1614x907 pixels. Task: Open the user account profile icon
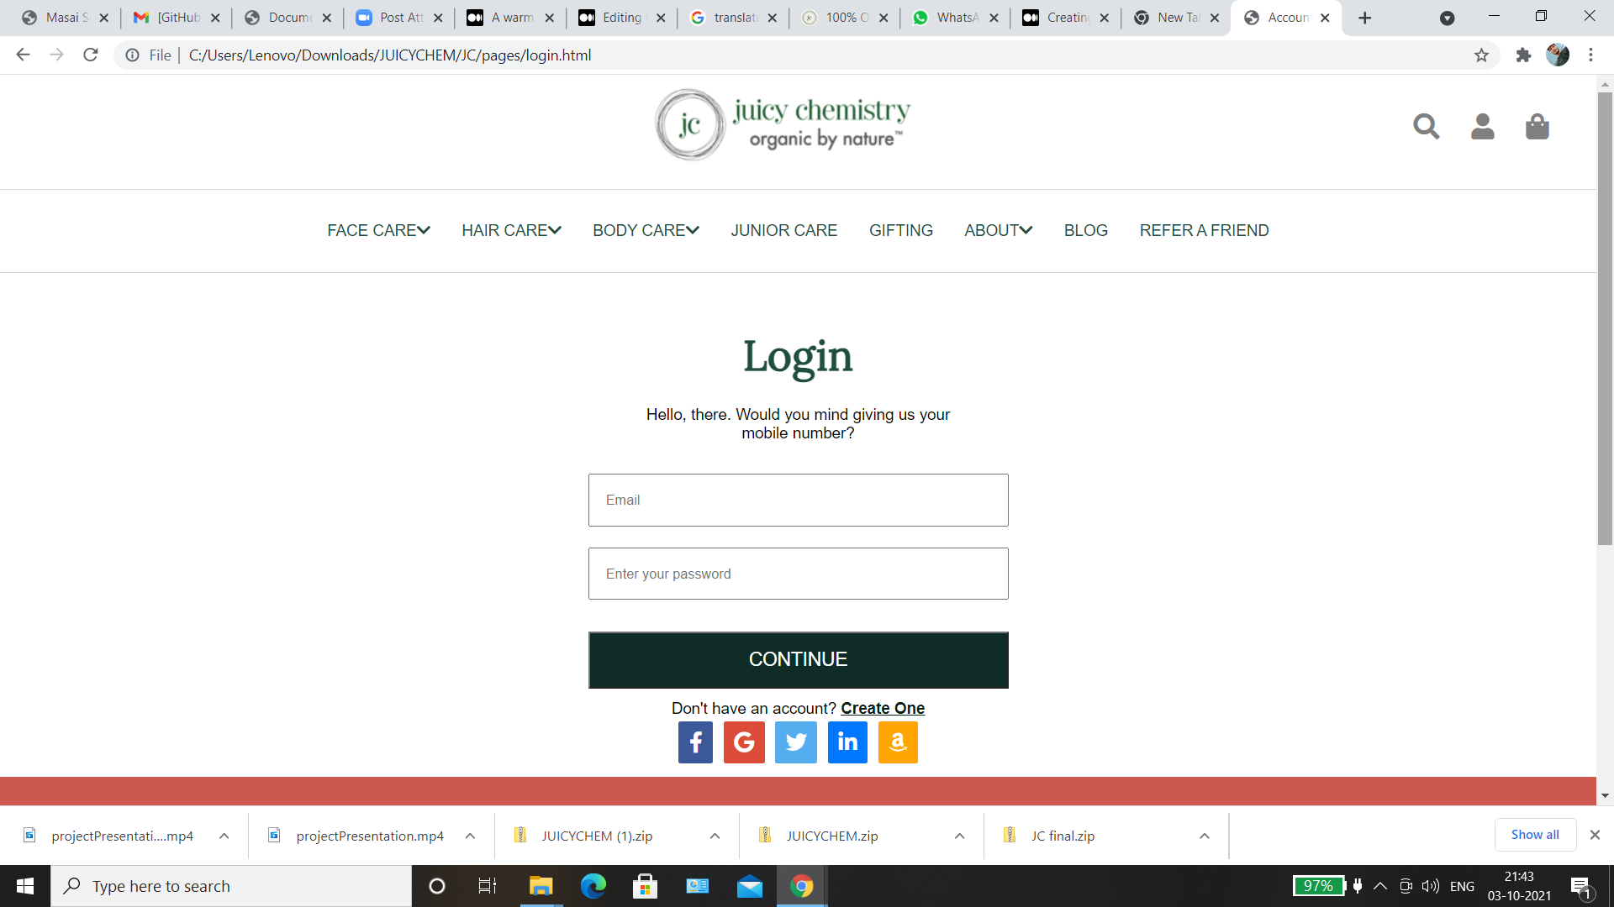(1482, 127)
